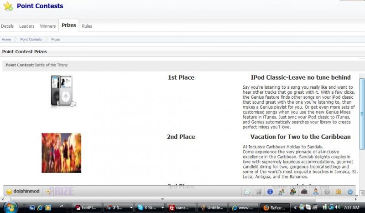
Task: Click the dark helmet icon in member toolbar
Action: 304,192
